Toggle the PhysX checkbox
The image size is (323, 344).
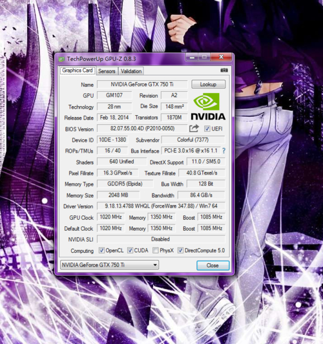(x=156, y=250)
